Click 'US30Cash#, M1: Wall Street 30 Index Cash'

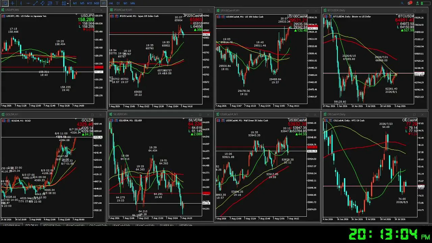247,120
